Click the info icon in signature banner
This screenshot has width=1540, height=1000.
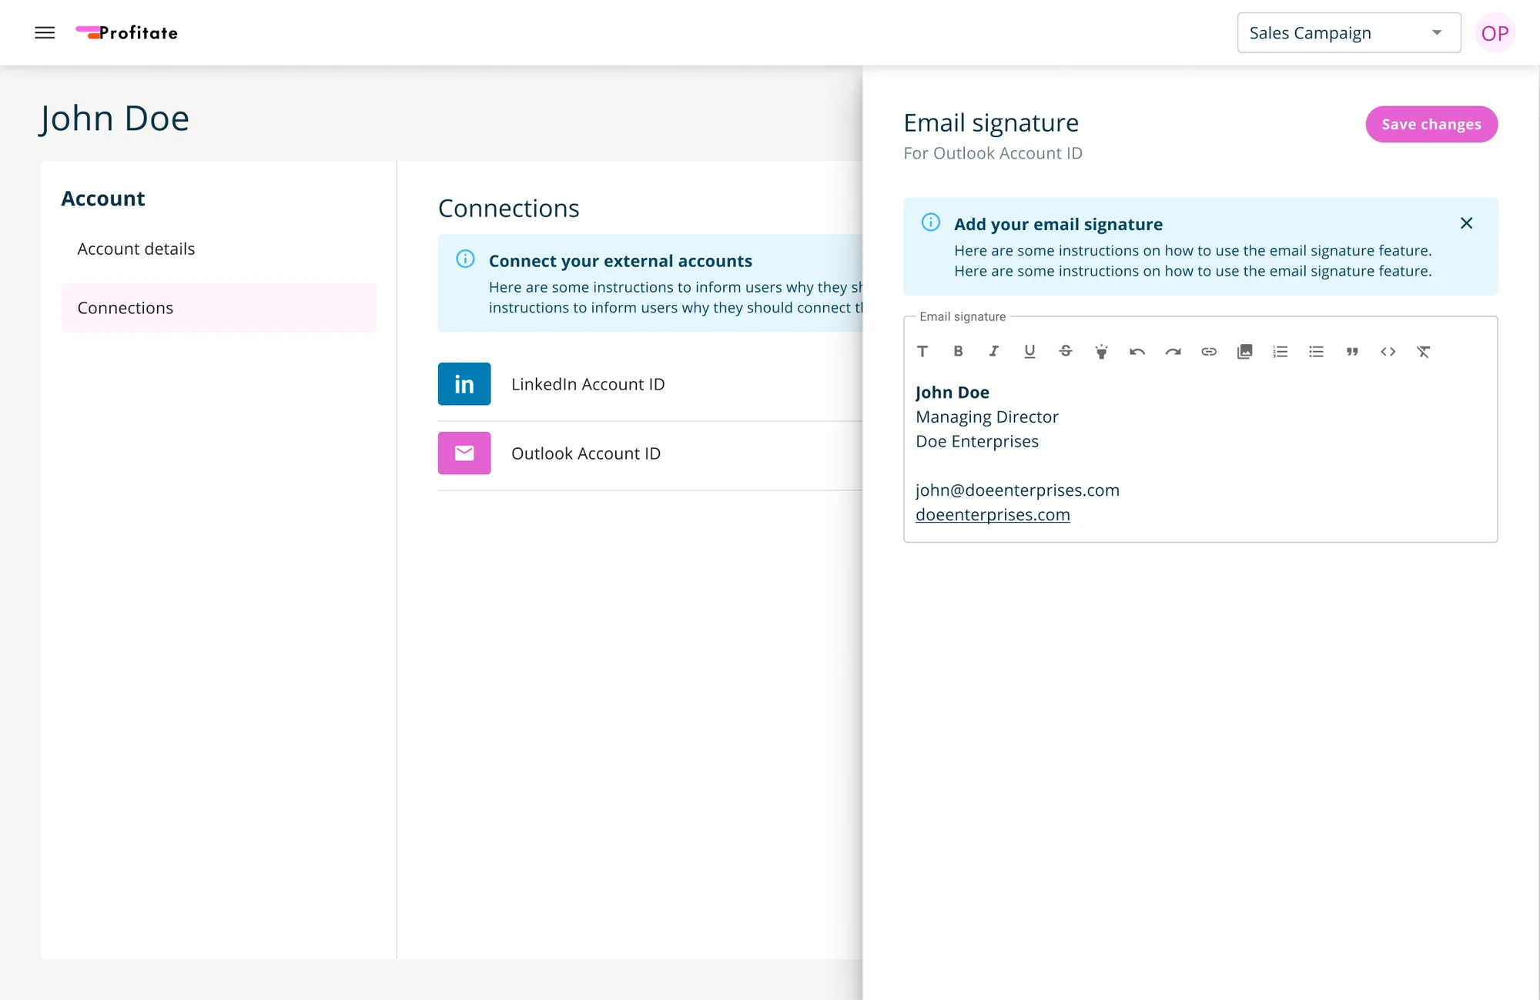pos(931,222)
